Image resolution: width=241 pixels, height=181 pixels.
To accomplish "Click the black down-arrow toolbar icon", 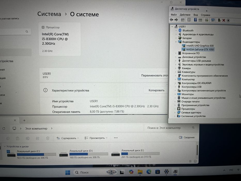I will click(x=228, y=20).
